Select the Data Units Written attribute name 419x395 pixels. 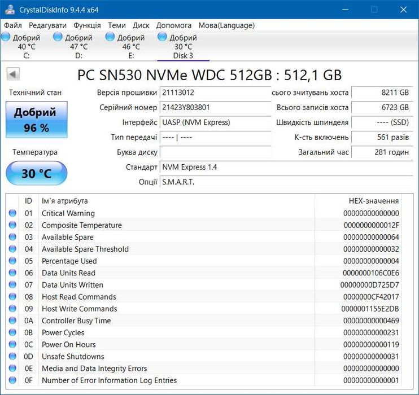[72, 285]
